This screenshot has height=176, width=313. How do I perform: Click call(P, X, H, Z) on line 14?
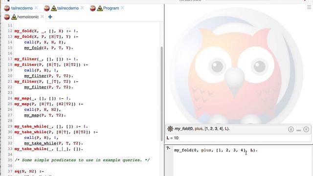tap(44, 42)
